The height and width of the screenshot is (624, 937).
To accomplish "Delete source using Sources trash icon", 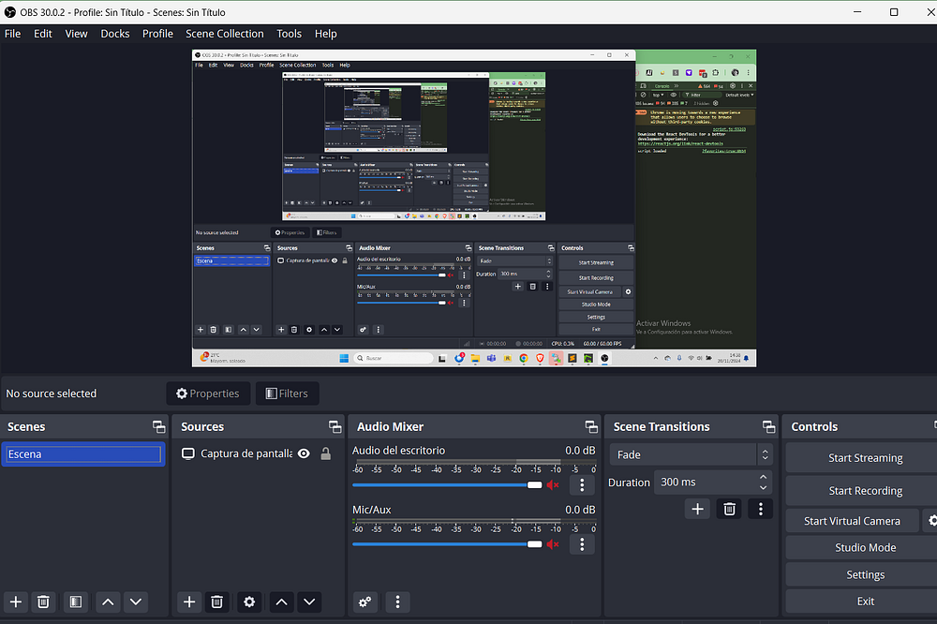I will click(217, 602).
